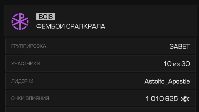Click the dark strip above the clan header
Viewport: 199px width, 112px height.
pos(99,3)
